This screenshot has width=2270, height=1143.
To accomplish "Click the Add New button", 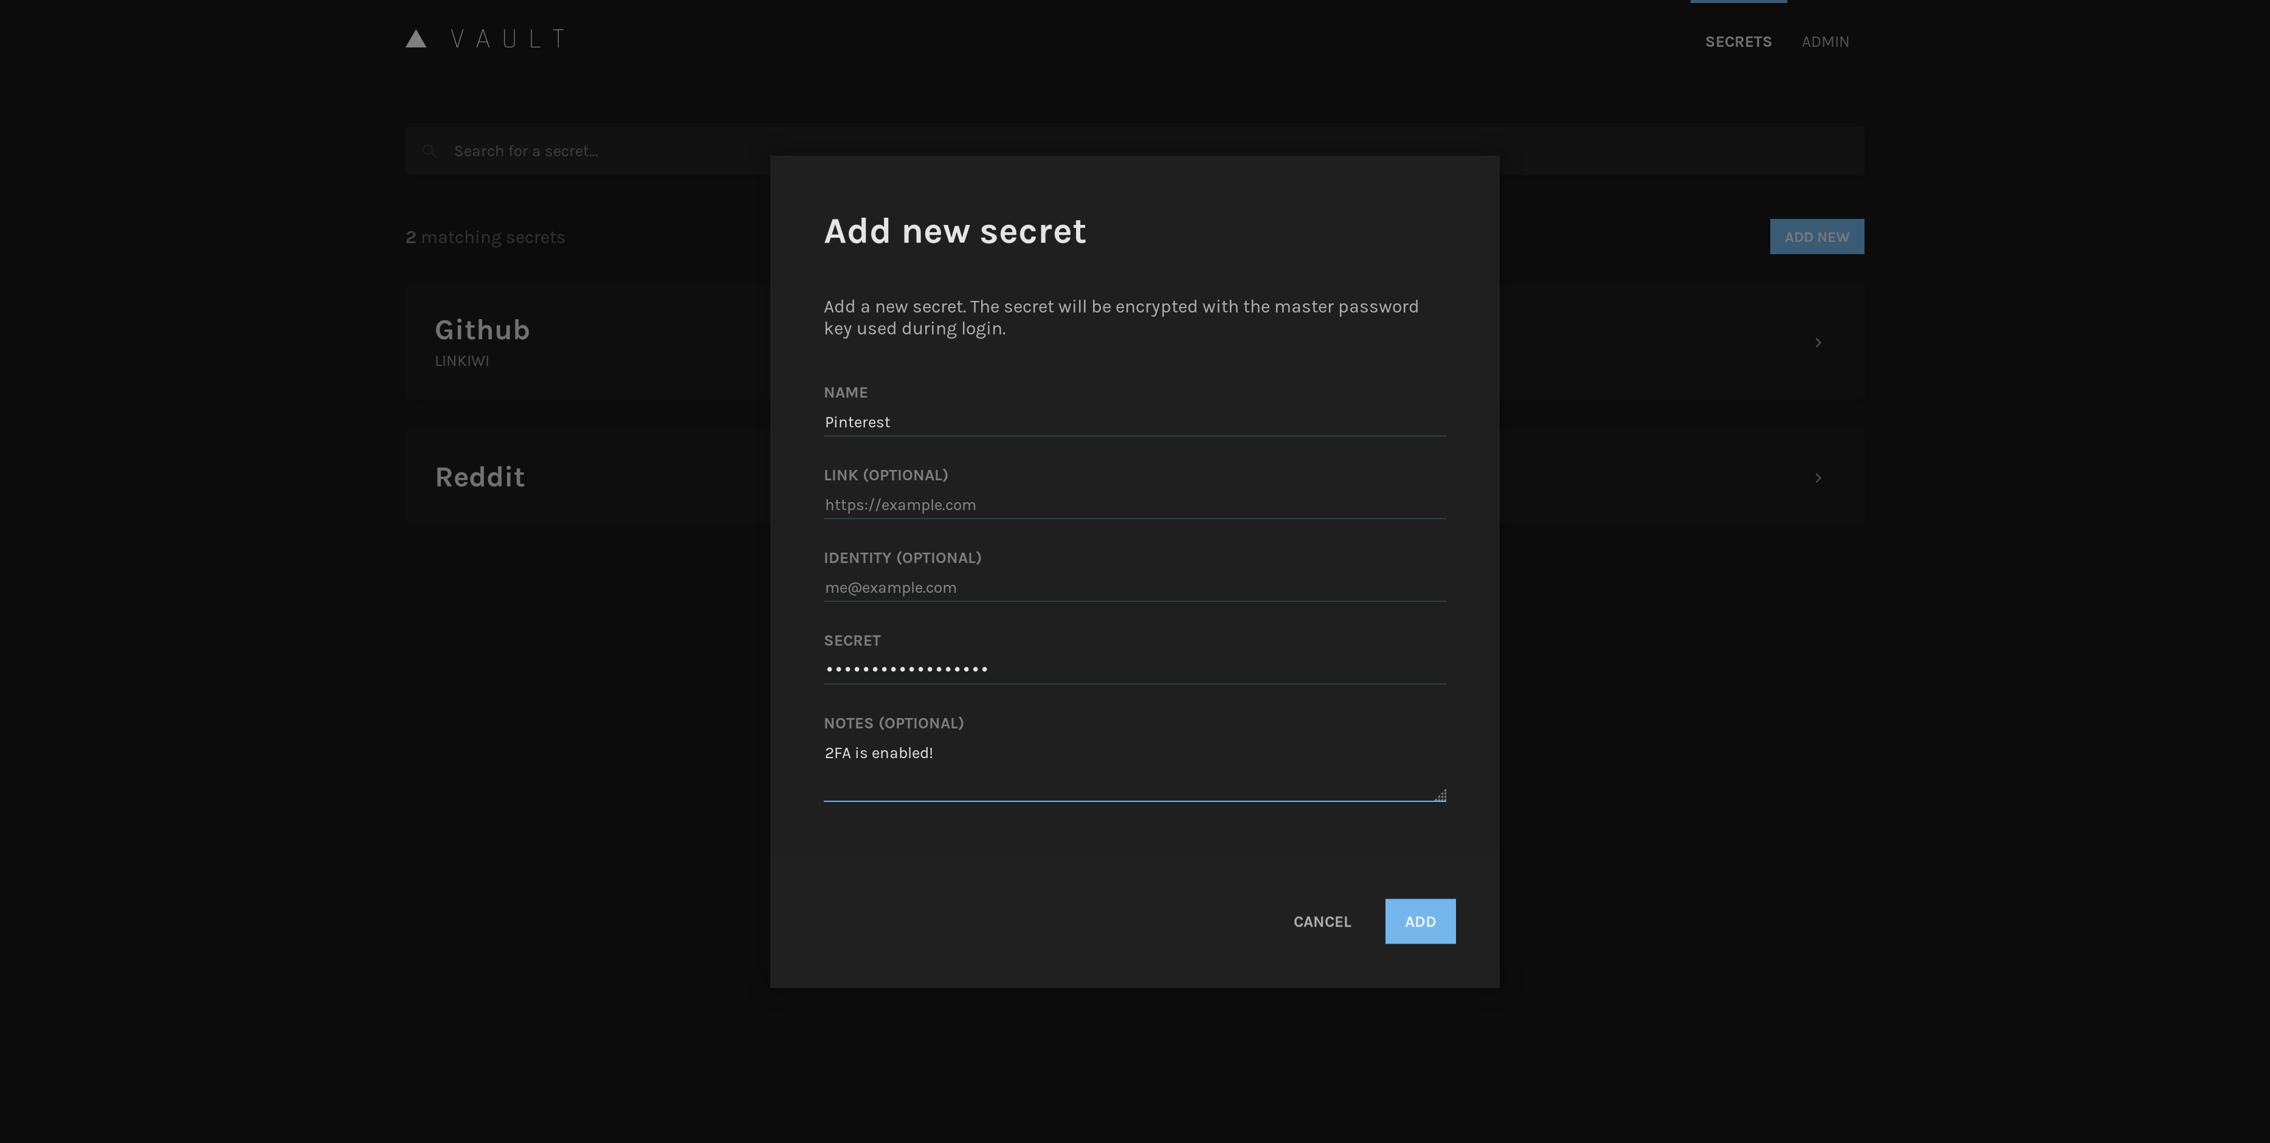I will pyautogui.click(x=1816, y=236).
